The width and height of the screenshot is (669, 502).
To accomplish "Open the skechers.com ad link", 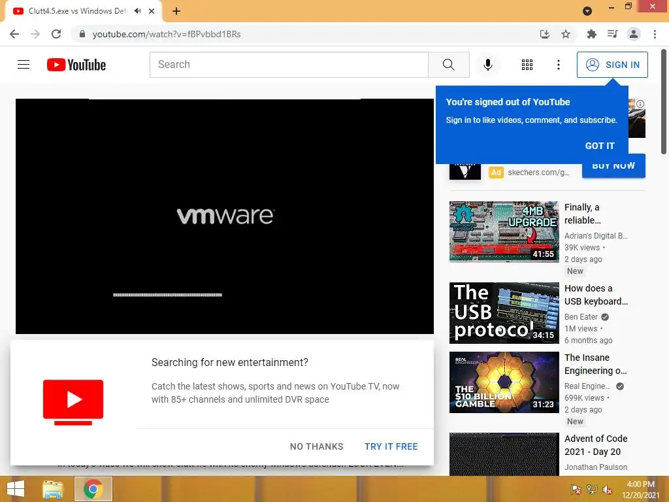I will [538, 173].
